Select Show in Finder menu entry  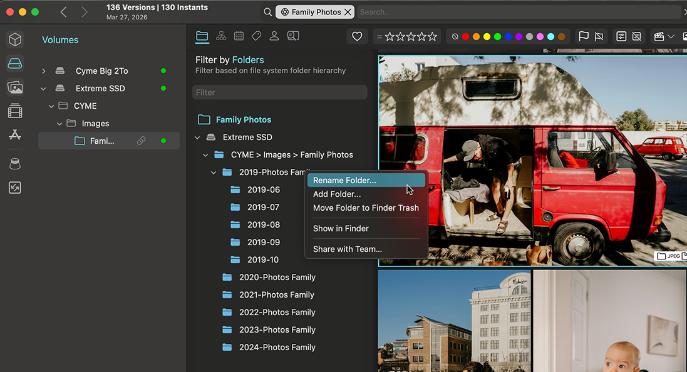tap(341, 228)
